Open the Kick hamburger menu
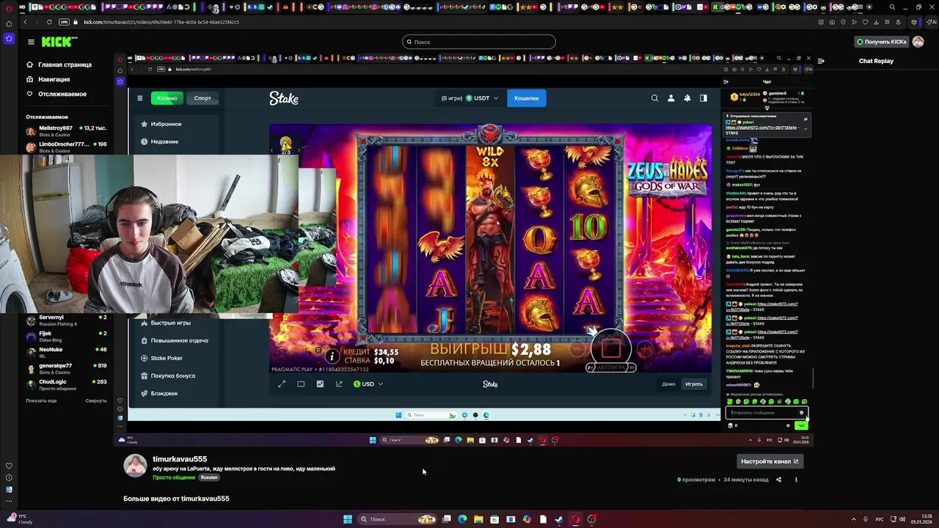The width and height of the screenshot is (939, 528). [x=31, y=42]
